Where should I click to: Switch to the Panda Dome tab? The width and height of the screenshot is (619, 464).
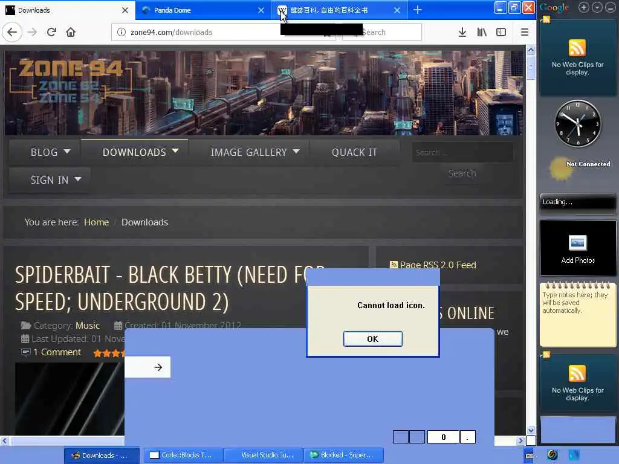203,10
